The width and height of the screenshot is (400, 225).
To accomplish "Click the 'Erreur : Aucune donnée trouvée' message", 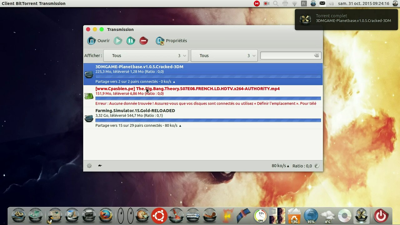I will tap(206, 103).
